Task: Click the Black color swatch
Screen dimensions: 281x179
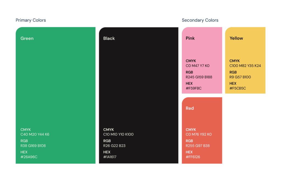Action: pos(139,82)
